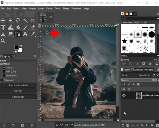Select the Text tool
Screen dimensions: 159x128
coord(25,34)
